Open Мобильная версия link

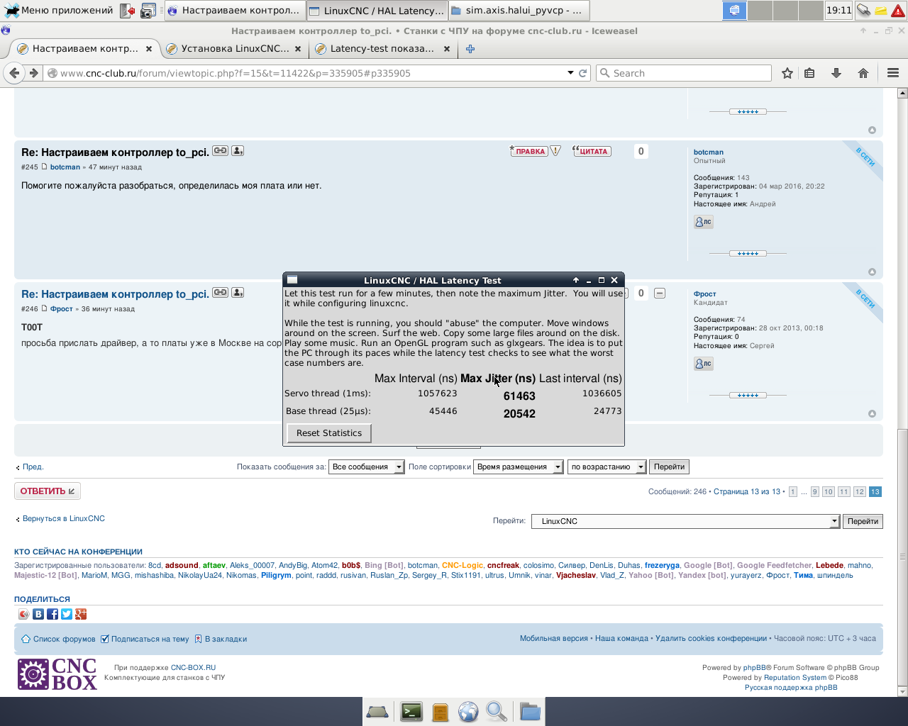(554, 638)
